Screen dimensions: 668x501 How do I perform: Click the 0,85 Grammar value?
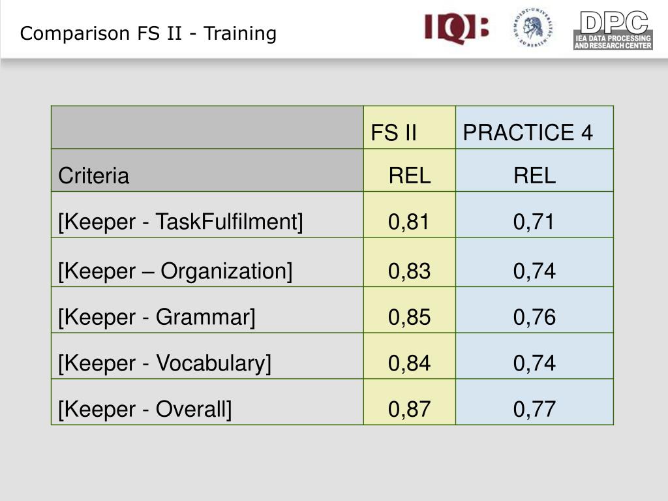pyautogui.click(x=410, y=310)
